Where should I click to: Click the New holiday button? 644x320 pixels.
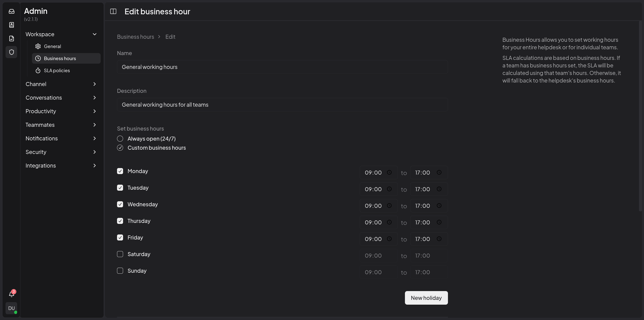426,298
